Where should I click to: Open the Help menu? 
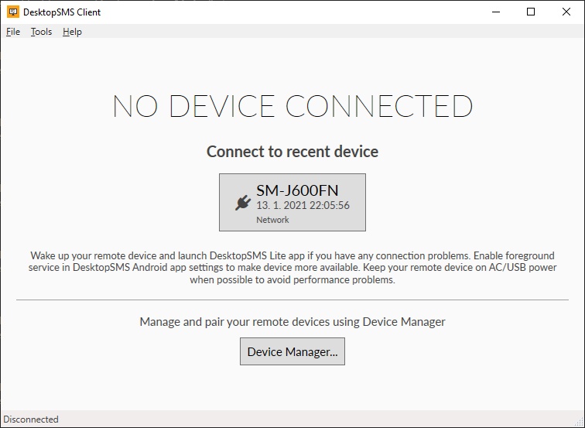pyautogui.click(x=72, y=32)
